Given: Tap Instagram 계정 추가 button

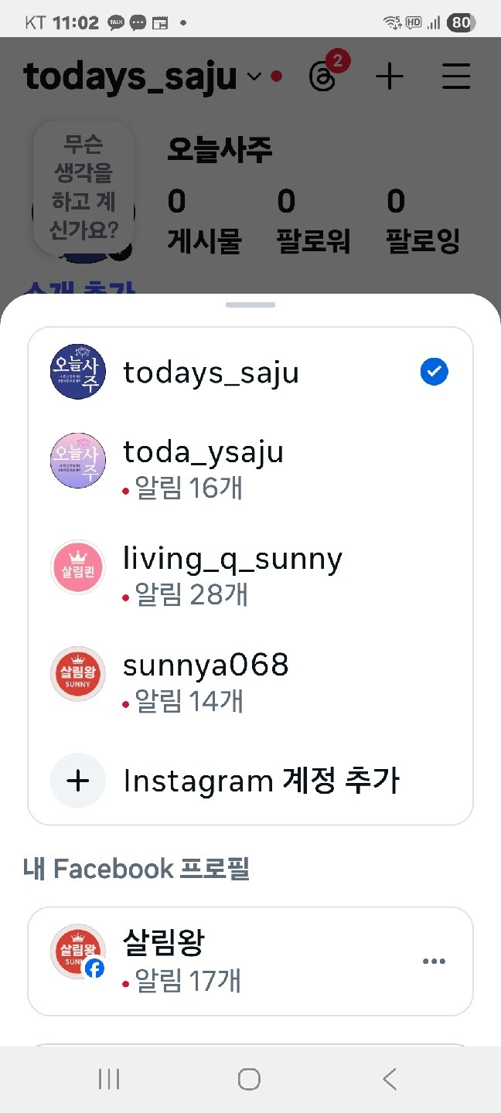Looking at the screenshot, I should point(261,781).
